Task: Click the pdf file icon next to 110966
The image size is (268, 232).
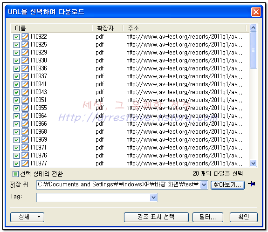Action: pyautogui.click(x=25, y=124)
